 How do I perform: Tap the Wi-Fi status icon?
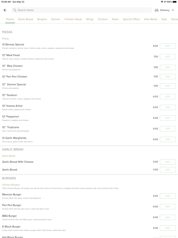point(162,2)
